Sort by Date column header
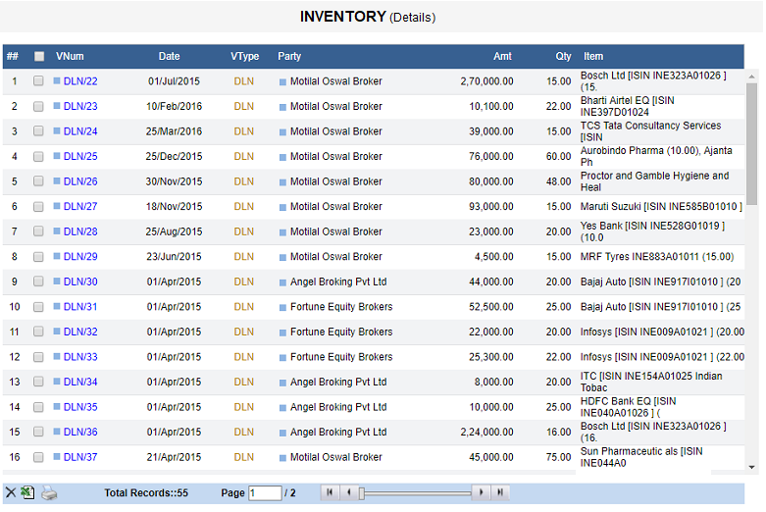 [x=169, y=56]
